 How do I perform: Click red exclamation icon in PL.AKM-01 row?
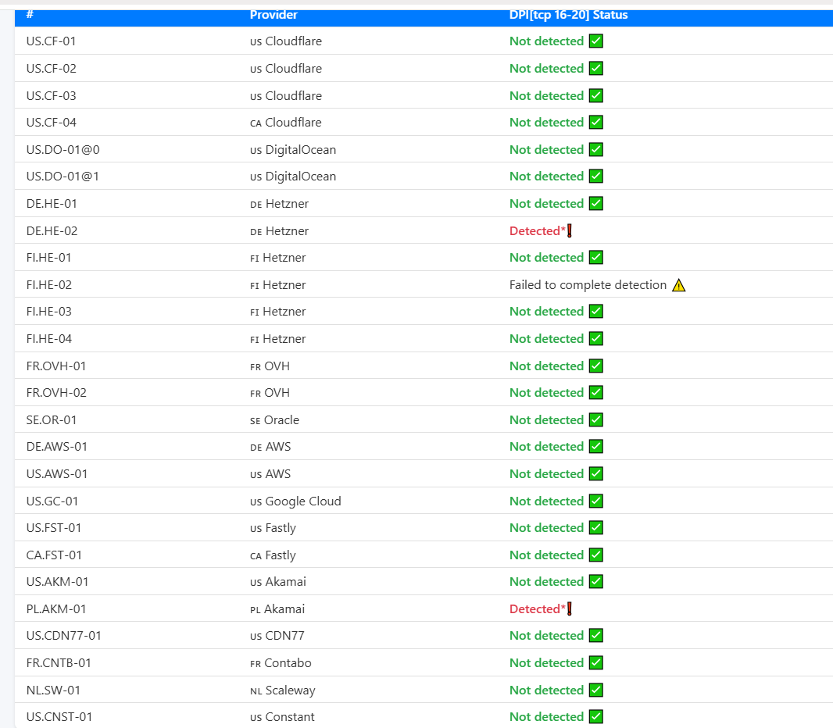click(570, 609)
